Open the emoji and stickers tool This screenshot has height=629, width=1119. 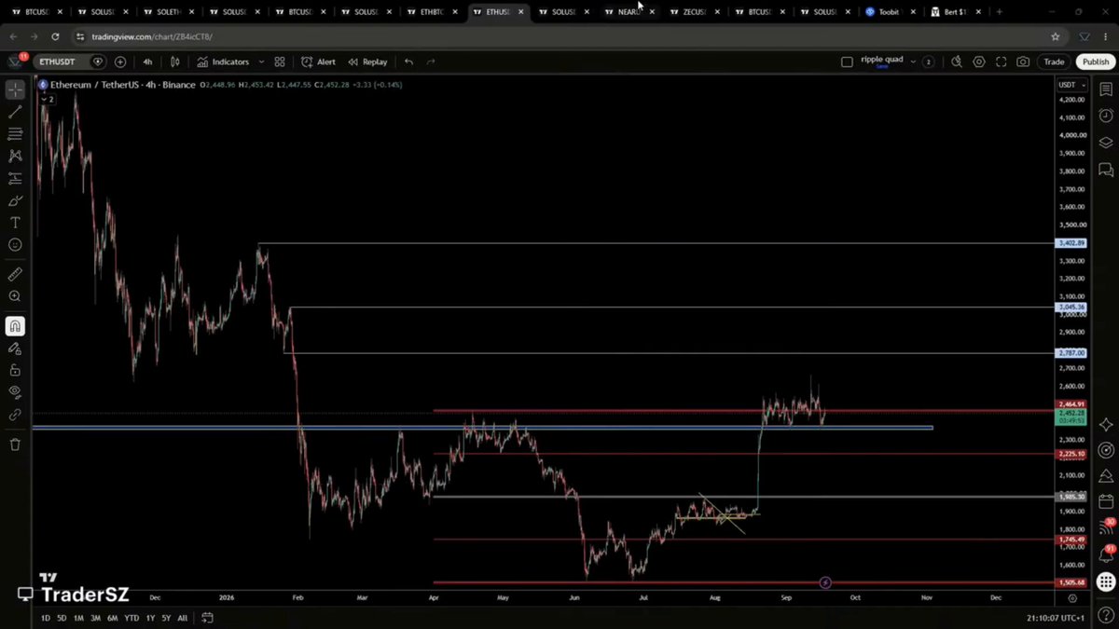[15, 245]
